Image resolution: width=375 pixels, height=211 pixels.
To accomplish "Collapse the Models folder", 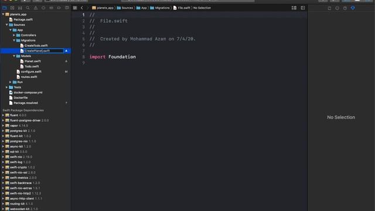I will tap(14, 56).
